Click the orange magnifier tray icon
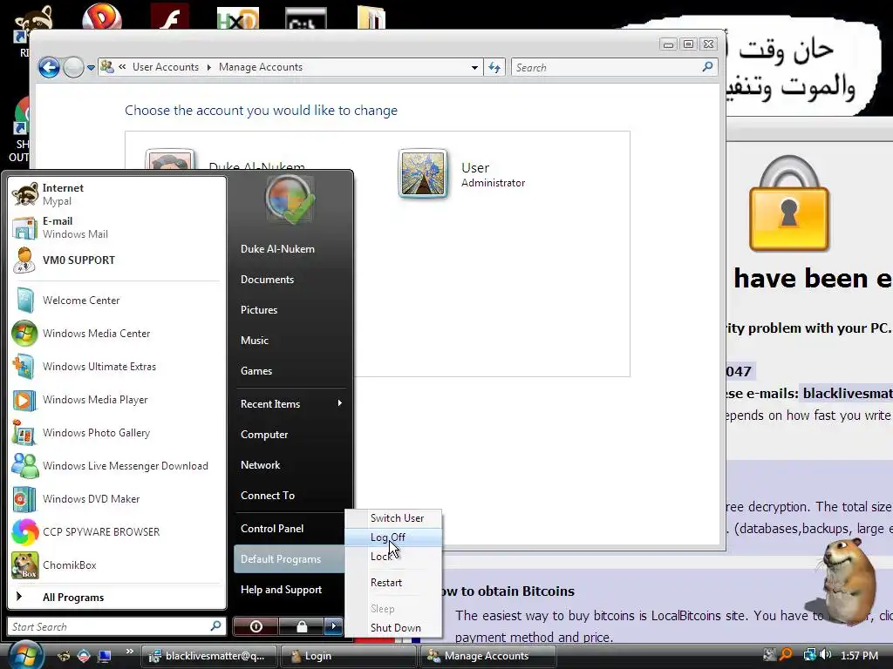Screen dimensions: 893x669 [x=786, y=655]
